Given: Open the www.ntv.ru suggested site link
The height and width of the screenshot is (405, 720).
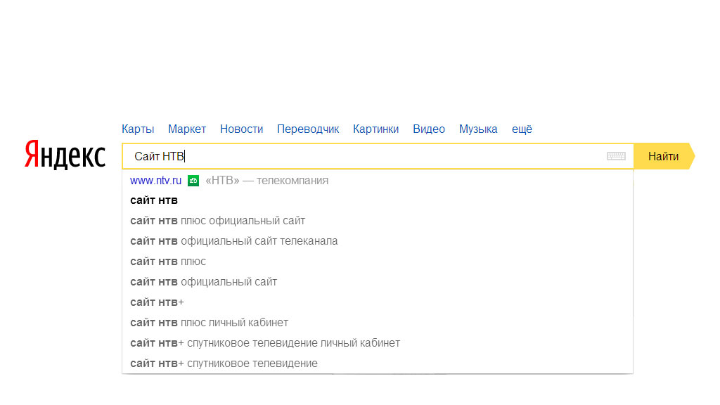Looking at the screenshot, I should coord(155,181).
